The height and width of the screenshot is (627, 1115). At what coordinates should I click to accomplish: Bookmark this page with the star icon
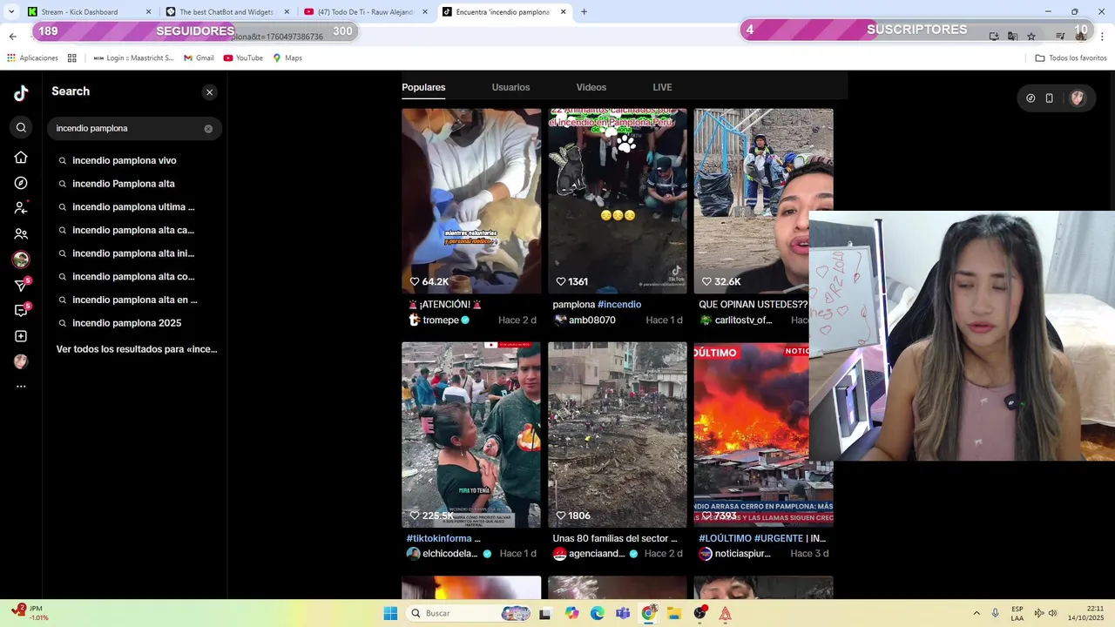[x=1031, y=37]
